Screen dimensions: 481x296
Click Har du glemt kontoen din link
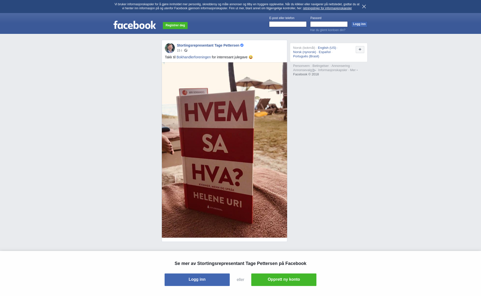(x=328, y=30)
